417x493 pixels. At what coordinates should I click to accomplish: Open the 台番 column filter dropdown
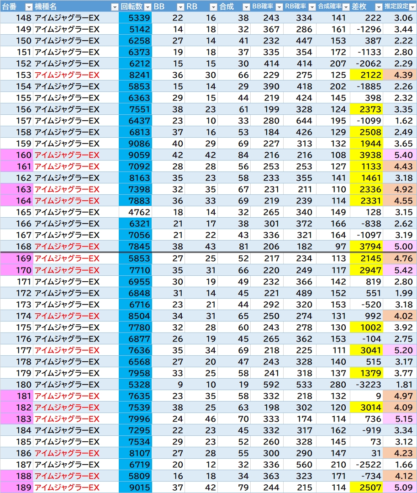(29, 6)
